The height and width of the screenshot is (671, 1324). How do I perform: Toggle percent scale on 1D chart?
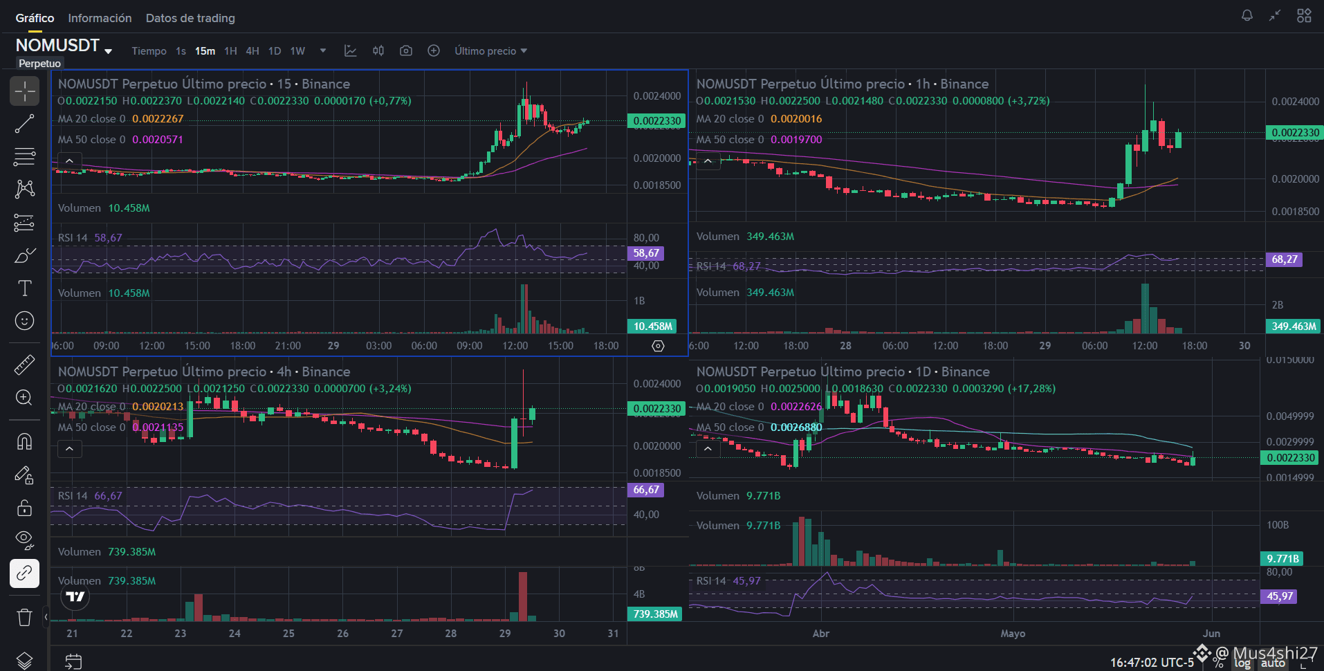click(1218, 663)
